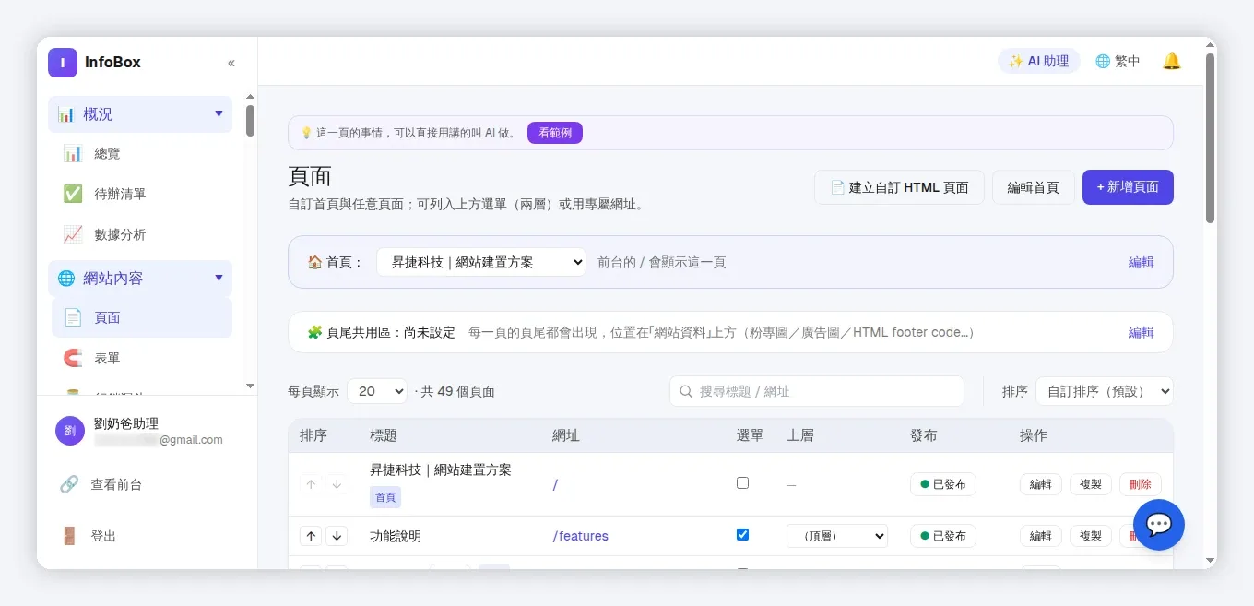Image resolution: width=1254 pixels, height=606 pixels.
Task: Click the 總覽 bar chart icon
Action: [73, 153]
